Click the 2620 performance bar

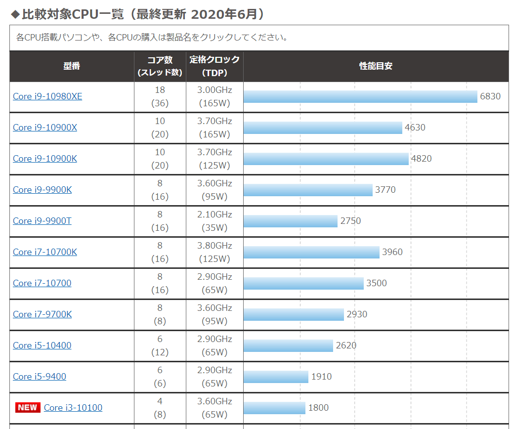tap(288, 346)
